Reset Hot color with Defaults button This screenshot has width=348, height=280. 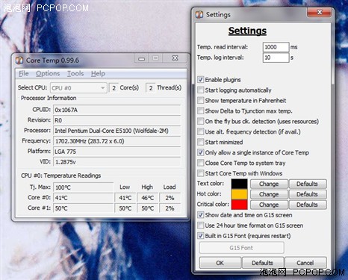(307, 194)
